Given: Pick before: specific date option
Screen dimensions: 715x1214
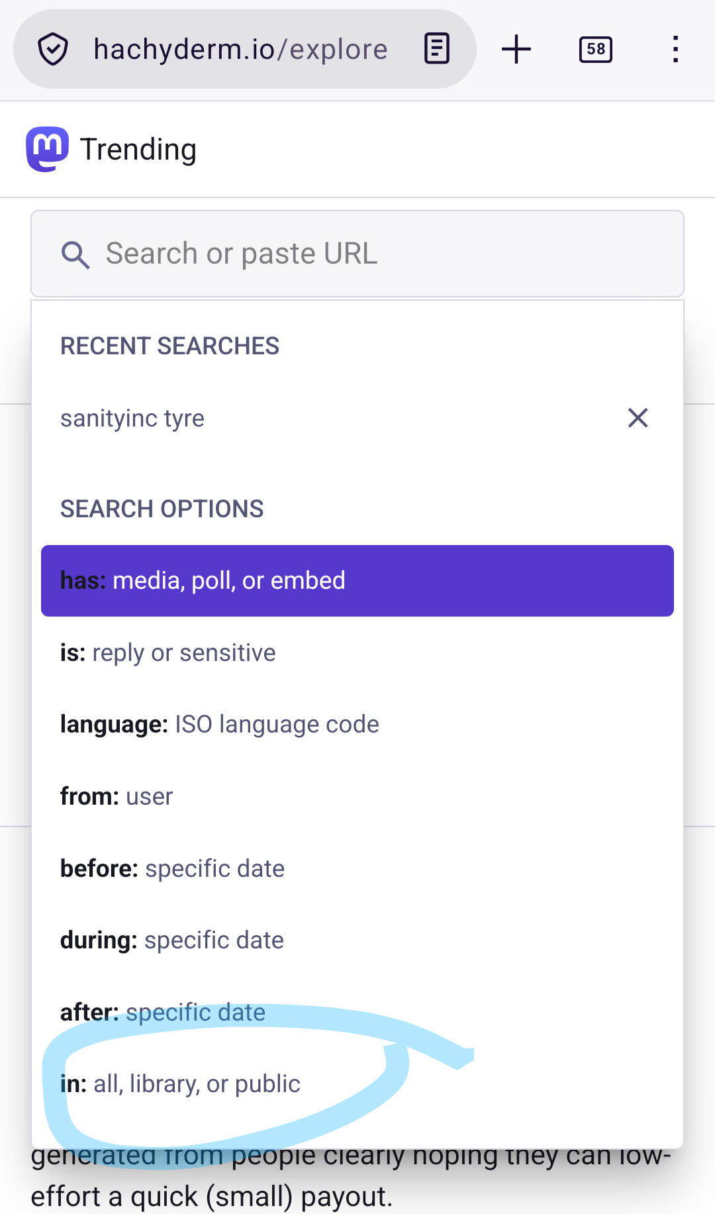Looking at the screenshot, I should [x=358, y=869].
